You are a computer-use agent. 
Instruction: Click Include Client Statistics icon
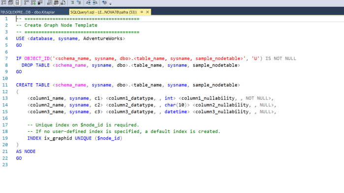click(x=40, y=2)
